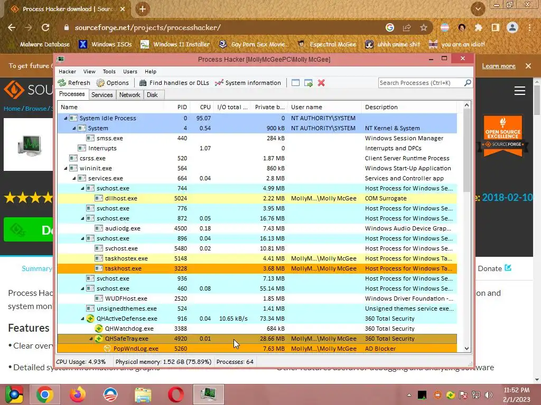Collapse svchost.exe PID 460 node

(x=82, y=288)
